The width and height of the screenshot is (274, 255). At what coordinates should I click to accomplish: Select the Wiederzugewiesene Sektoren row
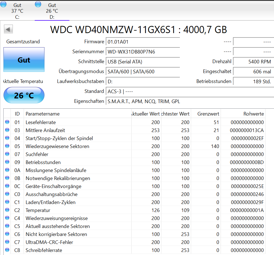coord(134,146)
